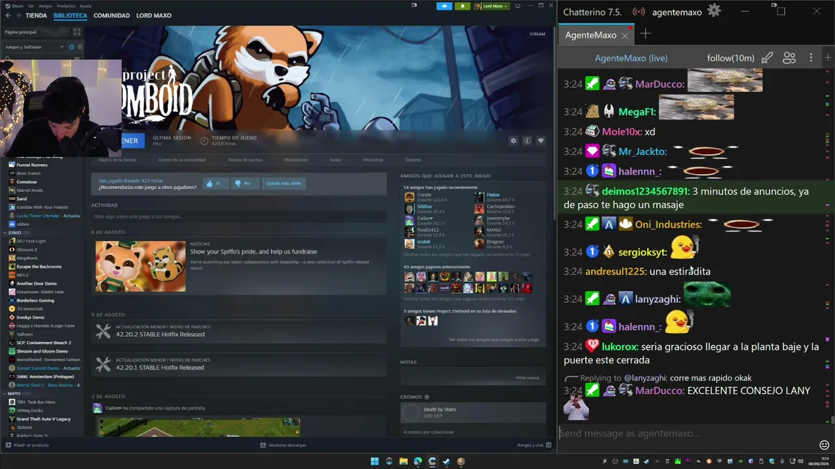The image size is (835, 469).
Task: Open the Productos menu in Steam
Action: click(x=66, y=6)
